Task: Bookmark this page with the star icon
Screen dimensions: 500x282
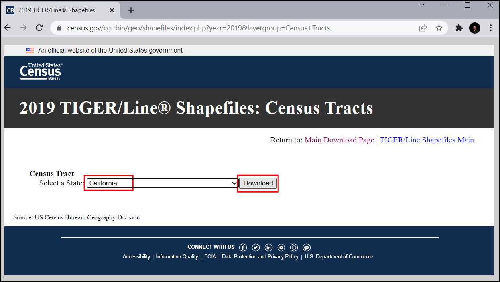Action: click(439, 28)
